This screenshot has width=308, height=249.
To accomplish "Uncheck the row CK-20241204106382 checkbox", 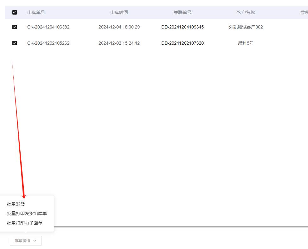I will (15, 27).
